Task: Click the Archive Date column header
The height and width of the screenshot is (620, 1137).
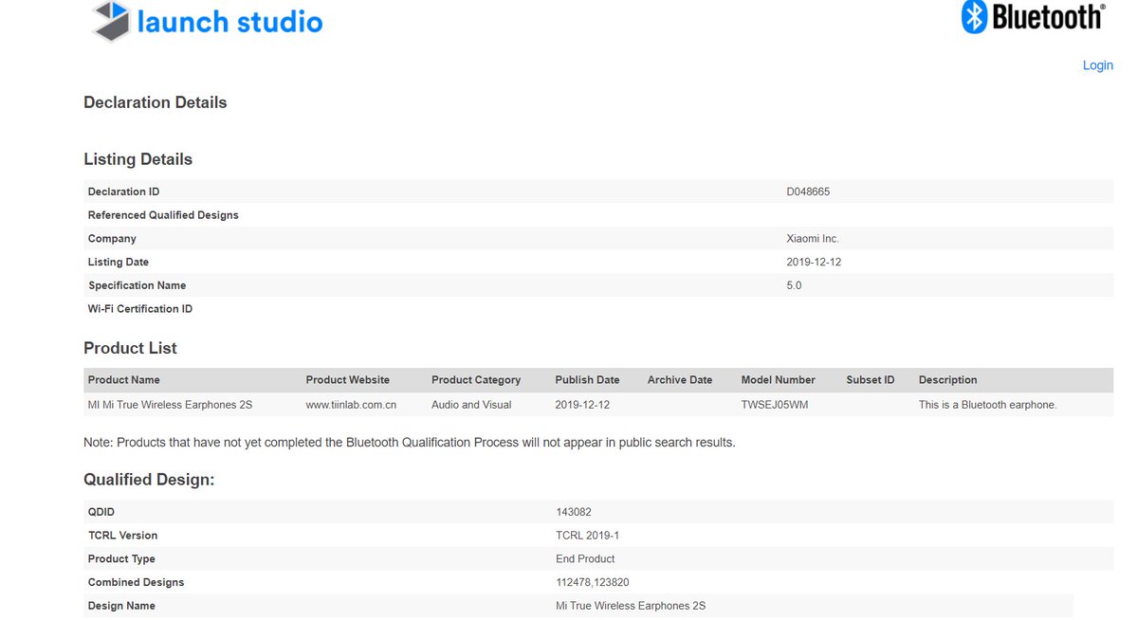Action: click(x=679, y=380)
